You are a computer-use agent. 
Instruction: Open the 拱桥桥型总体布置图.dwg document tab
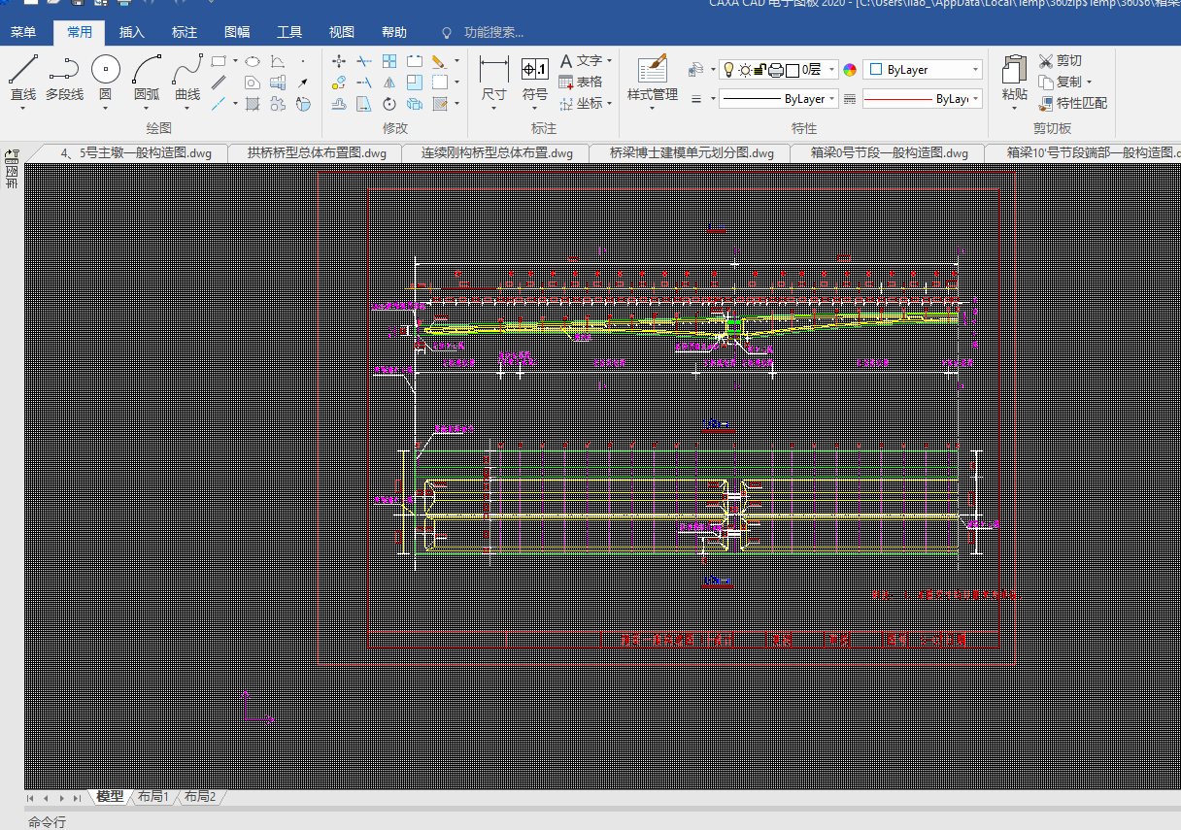pyautogui.click(x=317, y=152)
